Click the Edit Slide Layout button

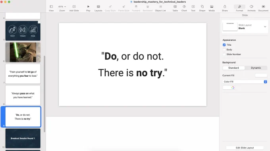click(245, 148)
